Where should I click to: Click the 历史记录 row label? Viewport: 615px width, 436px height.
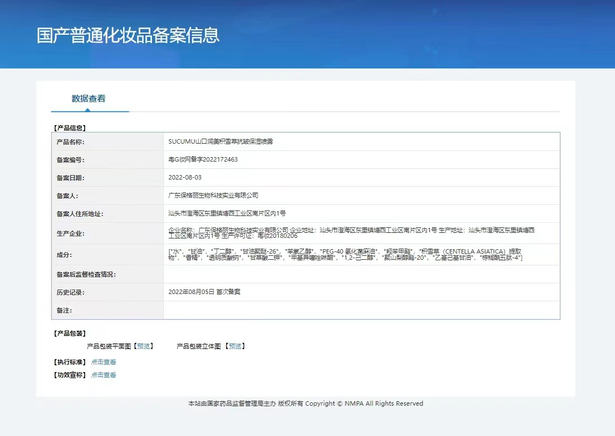coord(70,292)
